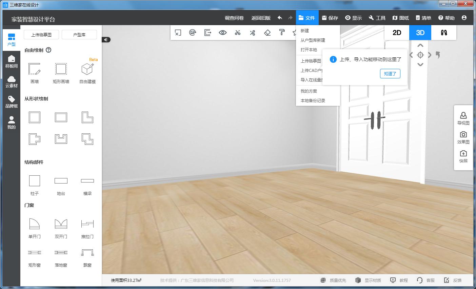Dismiss the tip with 知道了 button

[x=390, y=74]
